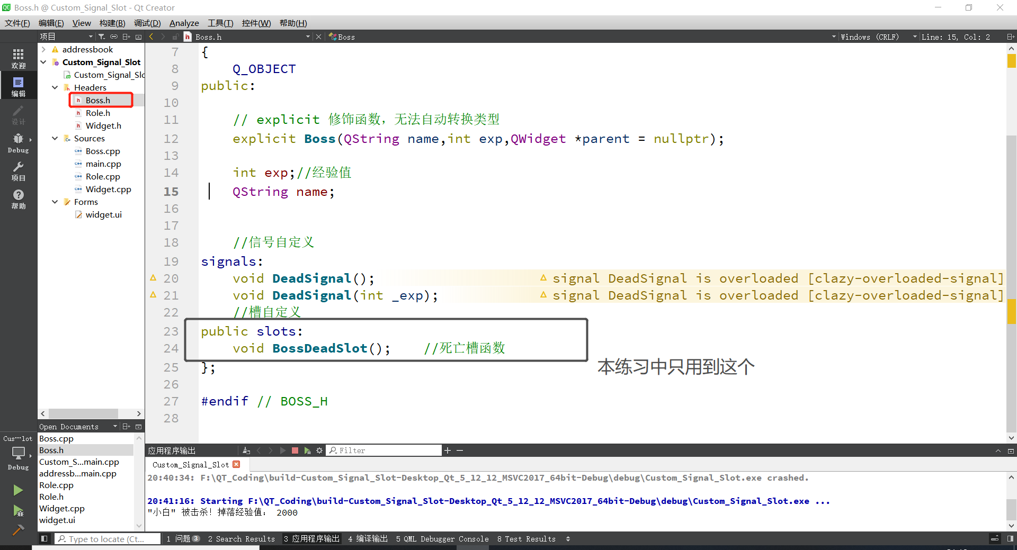Open the Analyze menu
The height and width of the screenshot is (550, 1017).
pos(184,23)
